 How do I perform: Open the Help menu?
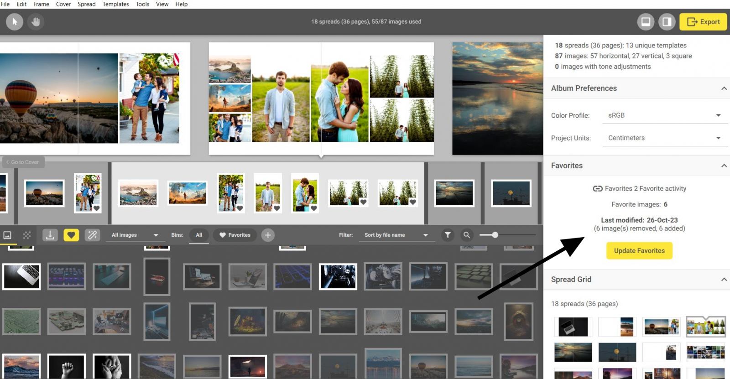[182, 4]
